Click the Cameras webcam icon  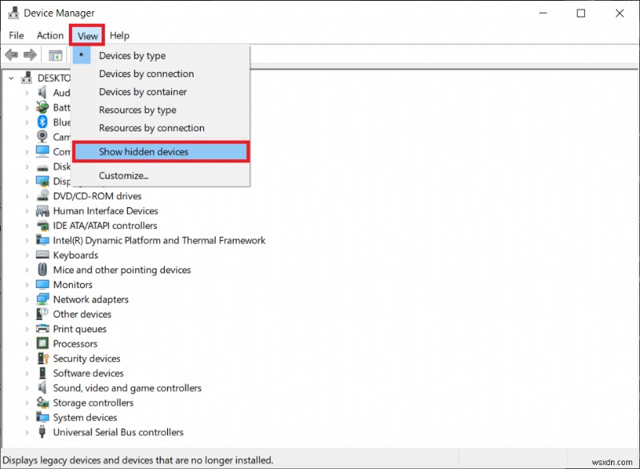(42, 137)
